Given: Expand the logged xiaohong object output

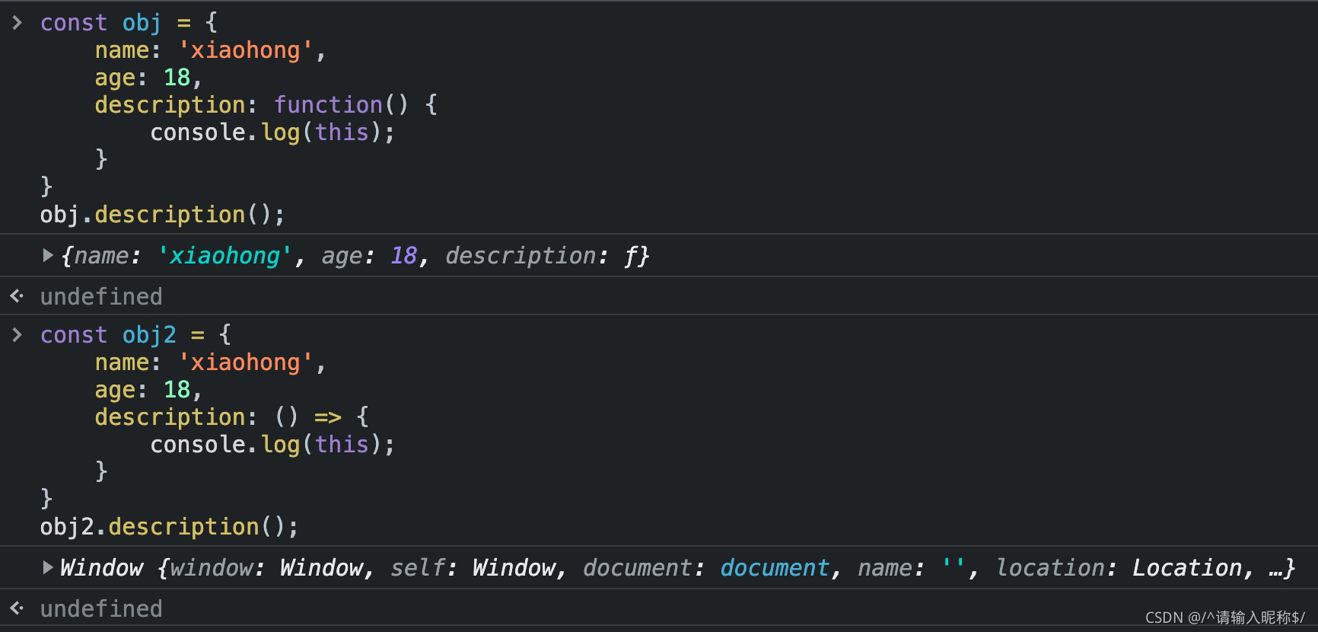Looking at the screenshot, I should [x=48, y=255].
